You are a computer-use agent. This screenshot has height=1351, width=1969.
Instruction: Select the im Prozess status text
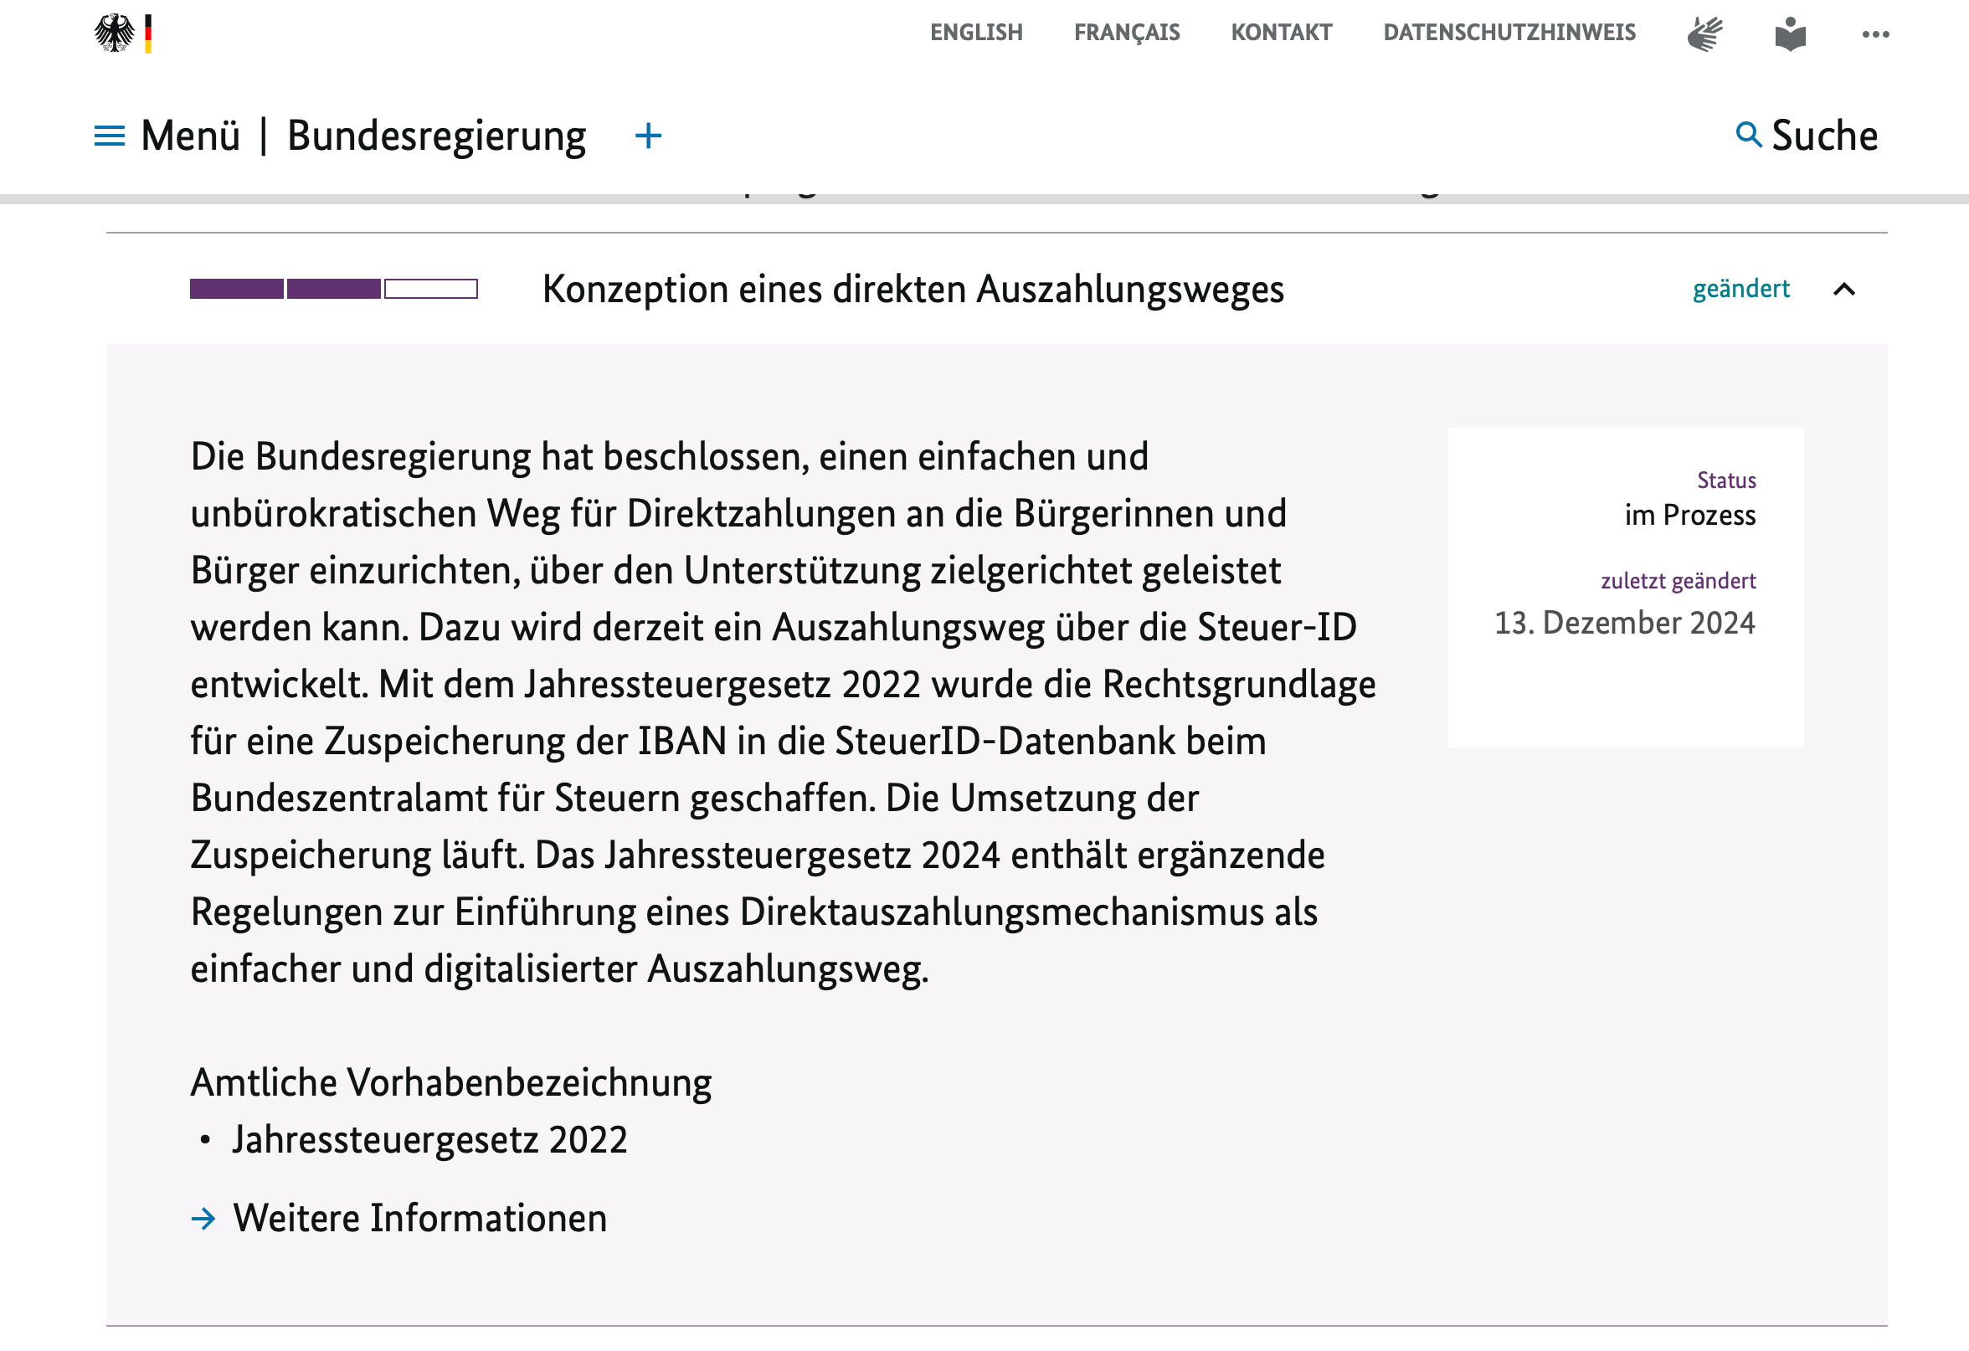pos(1689,515)
